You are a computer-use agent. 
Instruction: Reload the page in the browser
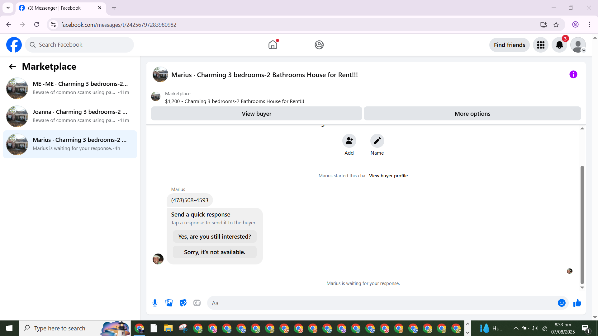37,25
